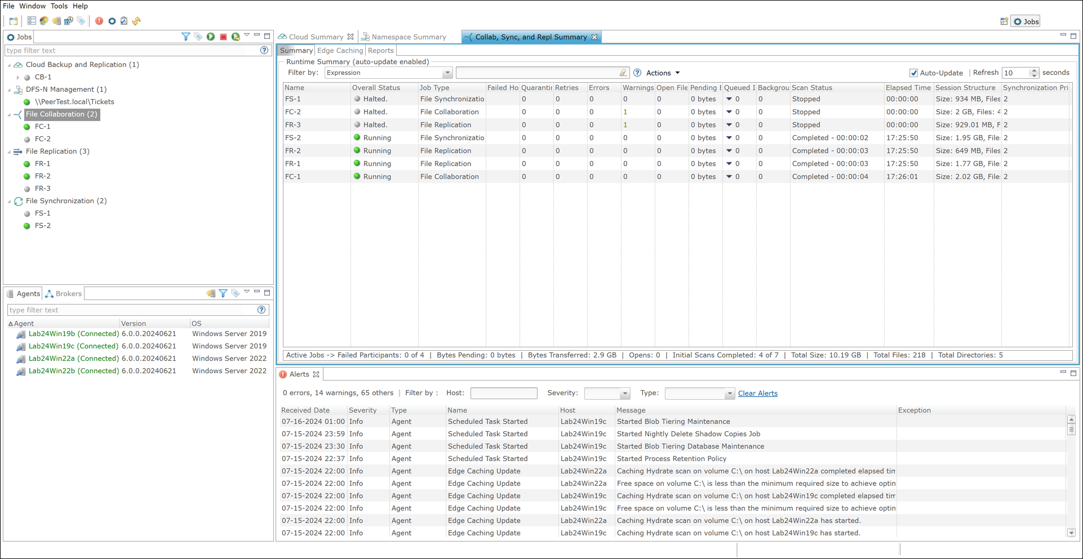Select the FR-3 job in the Jobs tree

point(42,189)
